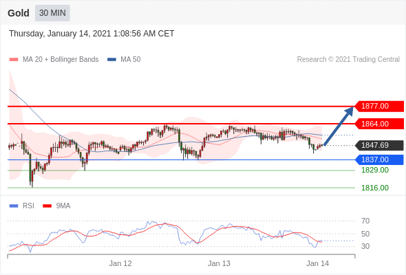Select the 1864.00 resistance price tag
This screenshot has width=406, height=275.
[379, 124]
